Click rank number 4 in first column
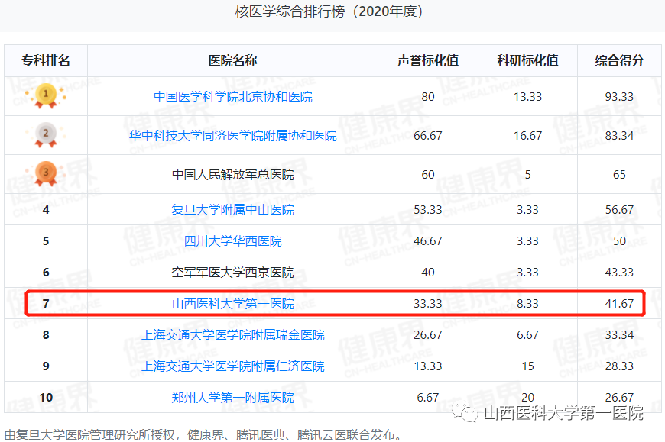665x442 pixels. point(46,210)
